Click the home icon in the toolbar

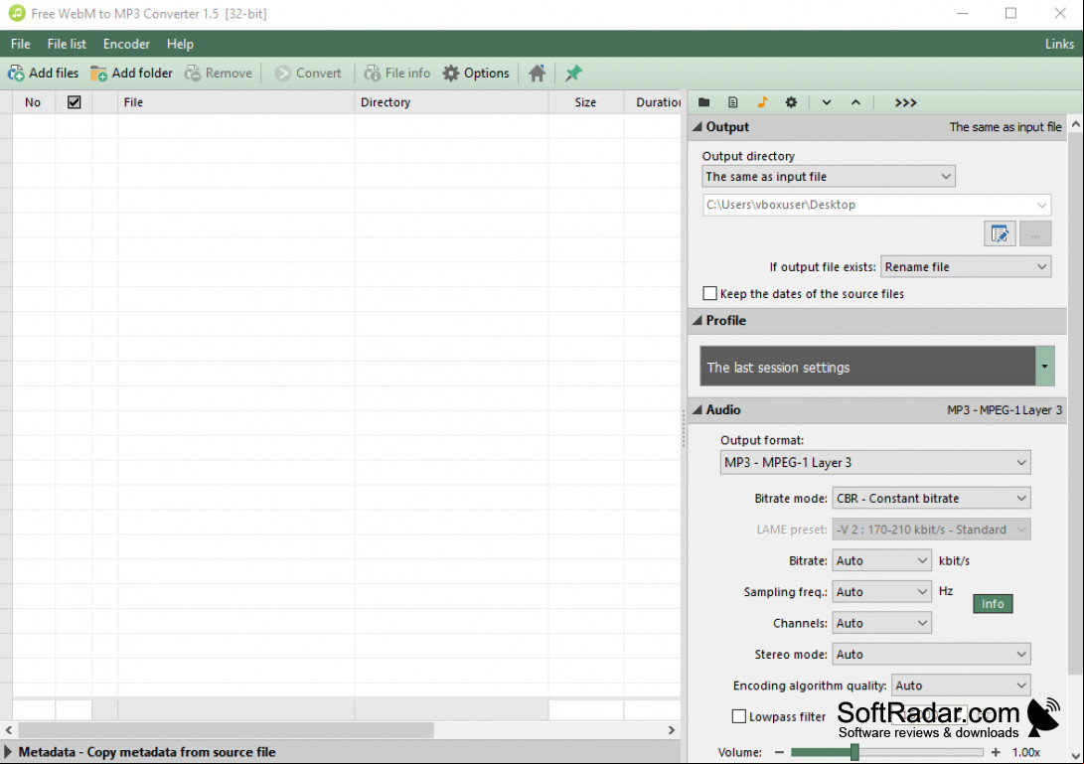pos(538,74)
